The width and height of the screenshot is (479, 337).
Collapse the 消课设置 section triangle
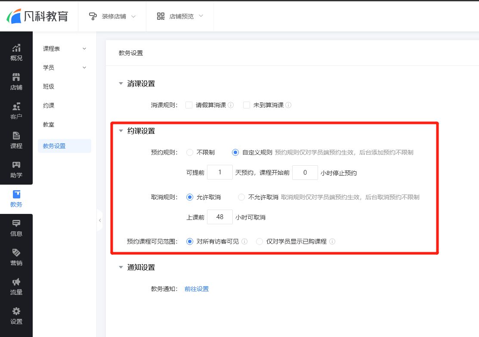(121, 83)
